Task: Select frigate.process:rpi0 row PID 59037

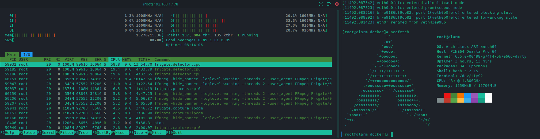Action: [x=166, y=89]
